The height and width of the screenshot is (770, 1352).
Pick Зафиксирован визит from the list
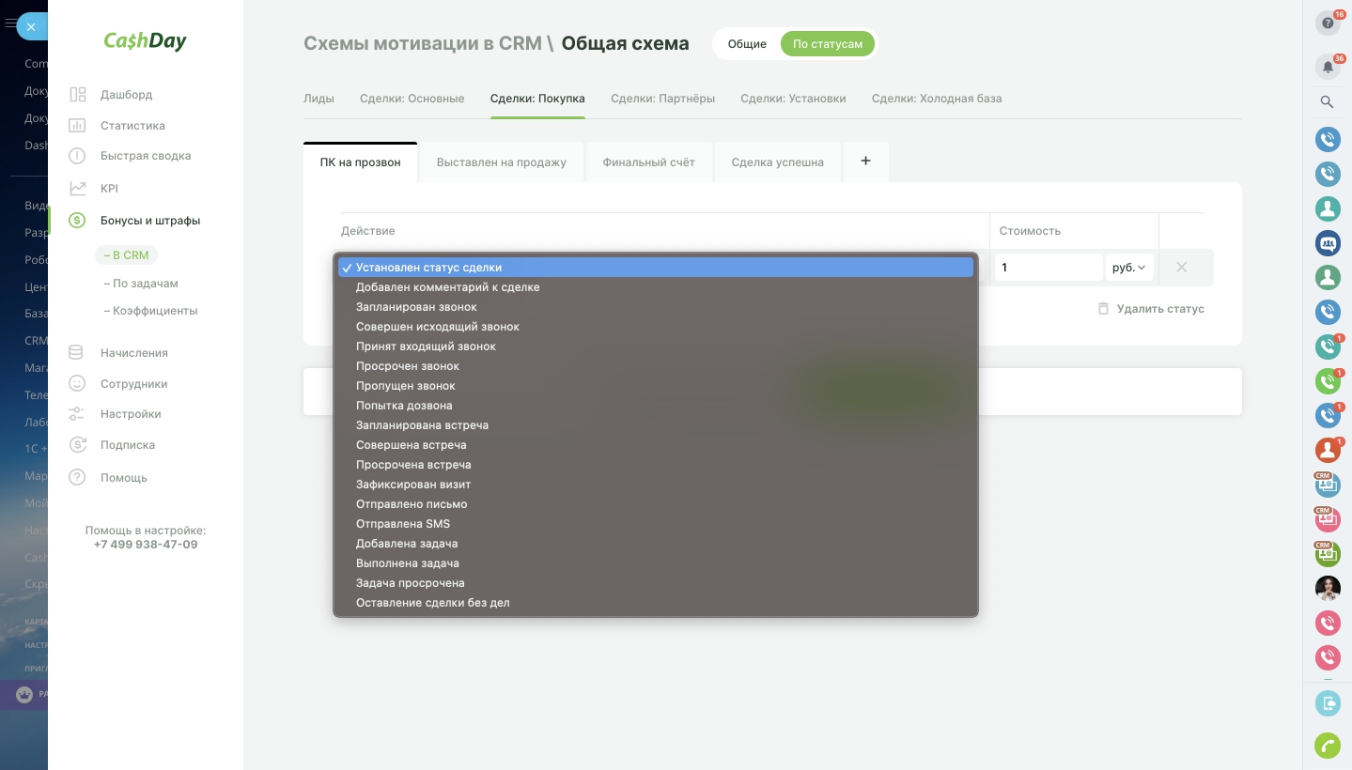(656, 485)
